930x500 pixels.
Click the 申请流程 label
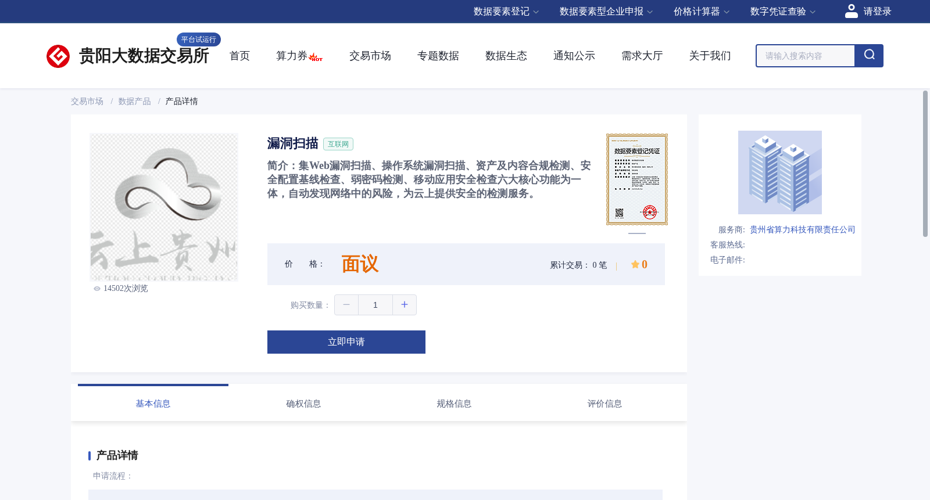tap(113, 476)
